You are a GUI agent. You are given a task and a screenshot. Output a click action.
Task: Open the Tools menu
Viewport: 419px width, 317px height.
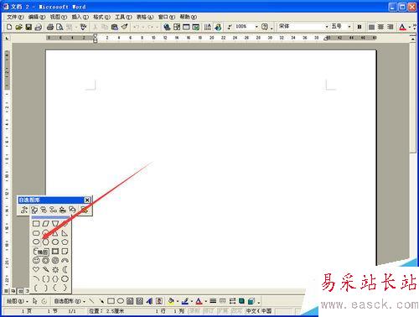[x=123, y=17]
